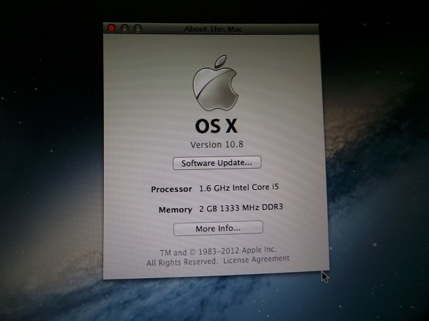Click the Software Update... button
The width and height of the screenshot is (429, 321).
(x=217, y=163)
